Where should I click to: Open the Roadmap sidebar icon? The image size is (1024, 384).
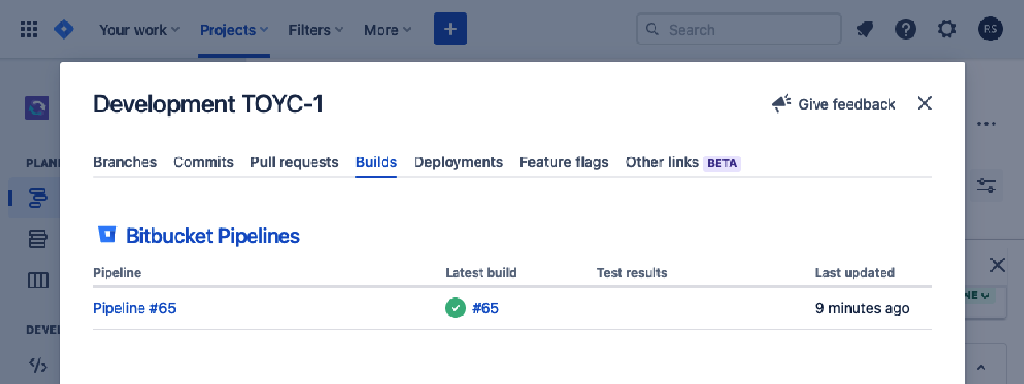click(x=38, y=198)
